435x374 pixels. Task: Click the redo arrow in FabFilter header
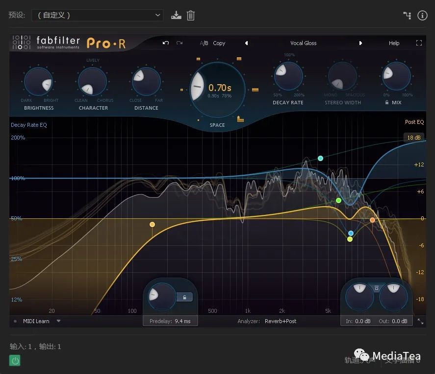tap(179, 43)
